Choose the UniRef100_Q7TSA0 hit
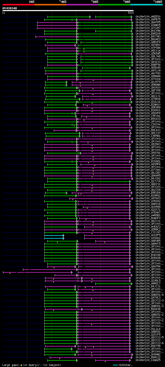This screenshot has width=165, height=367. (148, 170)
